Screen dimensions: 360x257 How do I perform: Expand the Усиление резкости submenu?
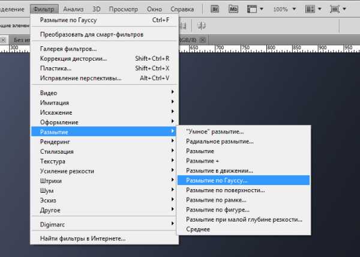[67, 171]
